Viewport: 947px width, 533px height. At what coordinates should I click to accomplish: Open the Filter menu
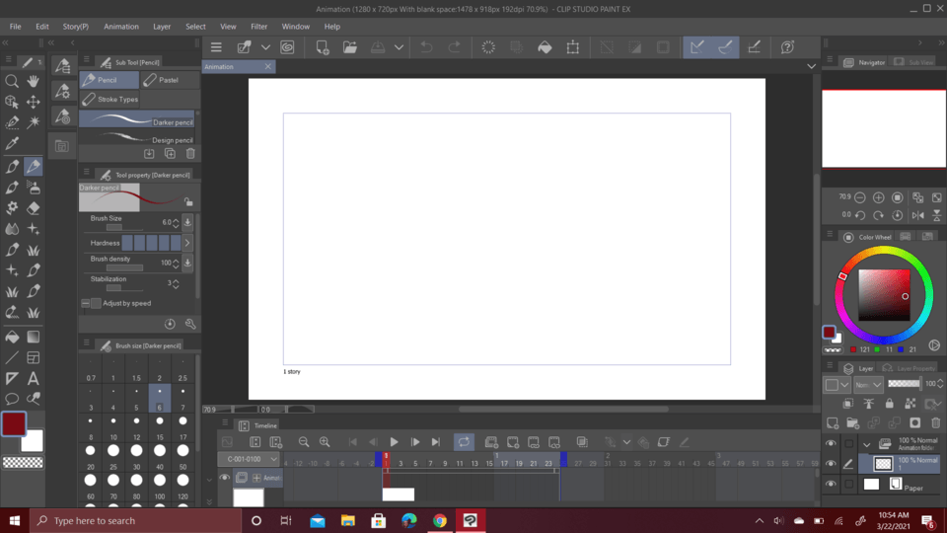click(258, 27)
